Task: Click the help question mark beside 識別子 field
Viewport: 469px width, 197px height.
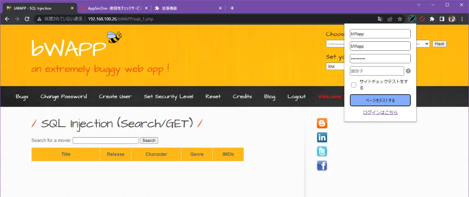Action: (408, 71)
